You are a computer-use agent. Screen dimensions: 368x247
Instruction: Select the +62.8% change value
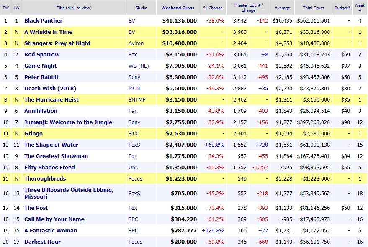214,145
